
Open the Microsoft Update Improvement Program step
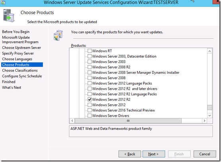click(x=20, y=40)
